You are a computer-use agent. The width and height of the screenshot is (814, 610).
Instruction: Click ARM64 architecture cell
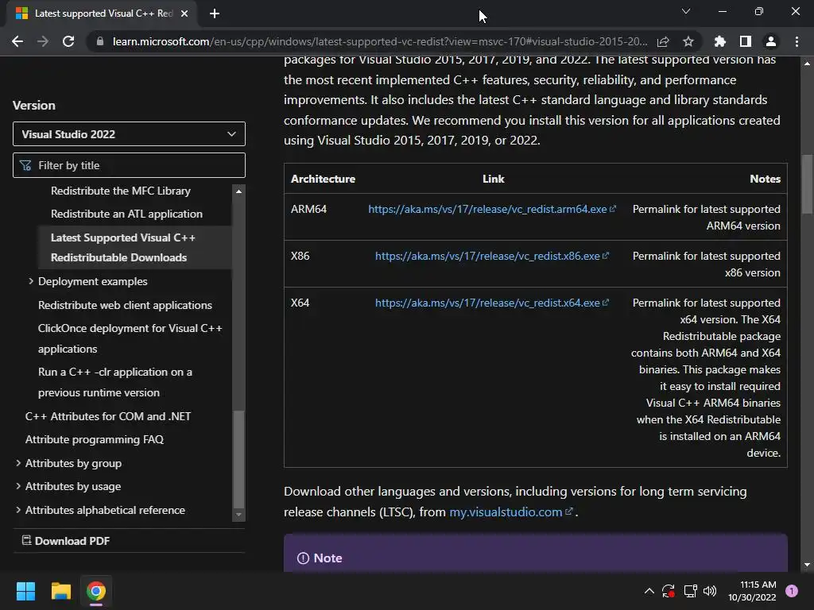[309, 209]
